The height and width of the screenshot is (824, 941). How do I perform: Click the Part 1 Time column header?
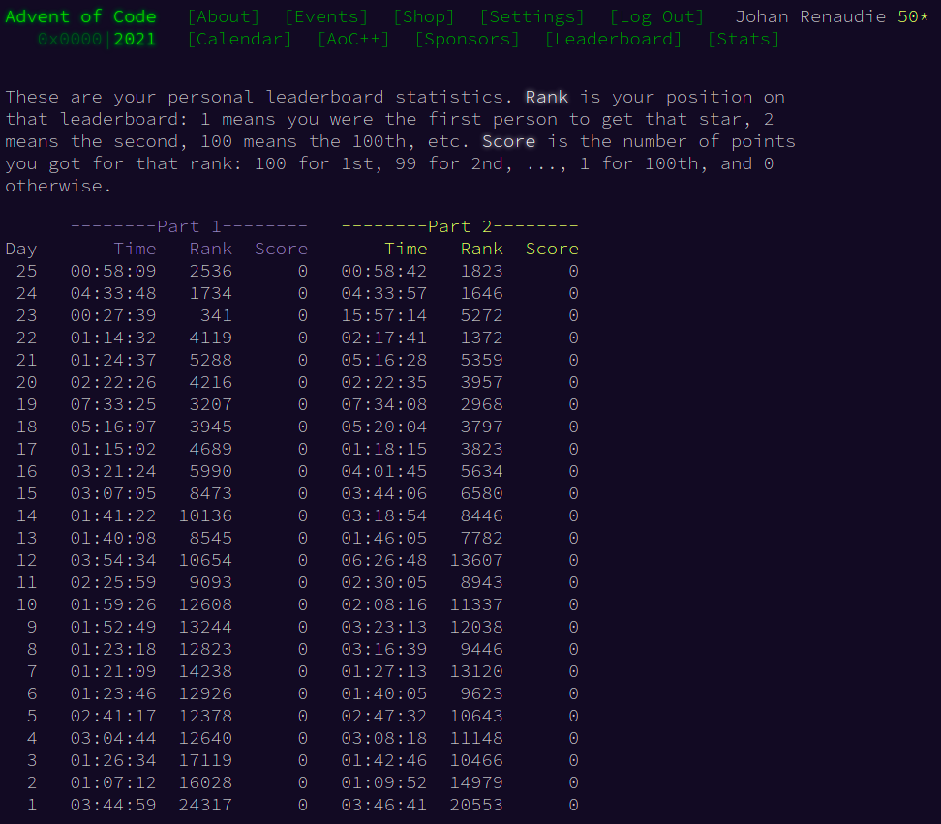[135, 249]
